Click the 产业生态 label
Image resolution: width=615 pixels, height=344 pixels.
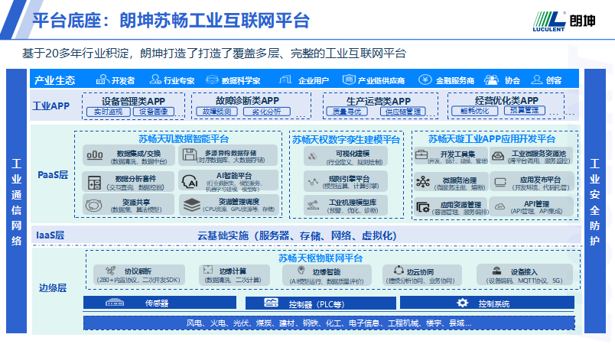point(54,80)
